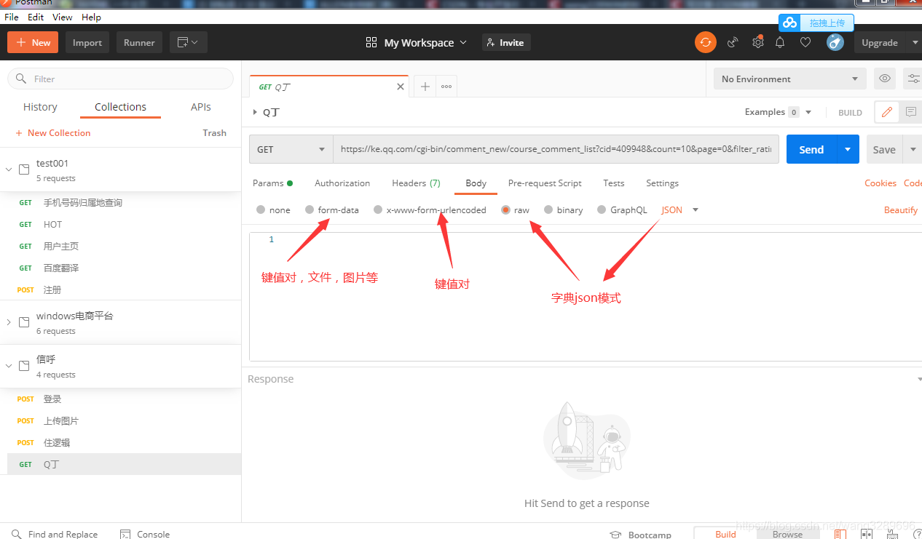Click the environment quick look eye icon
The height and width of the screenshot is (539, 922).
pyautogui.click(x=885, y=79)
